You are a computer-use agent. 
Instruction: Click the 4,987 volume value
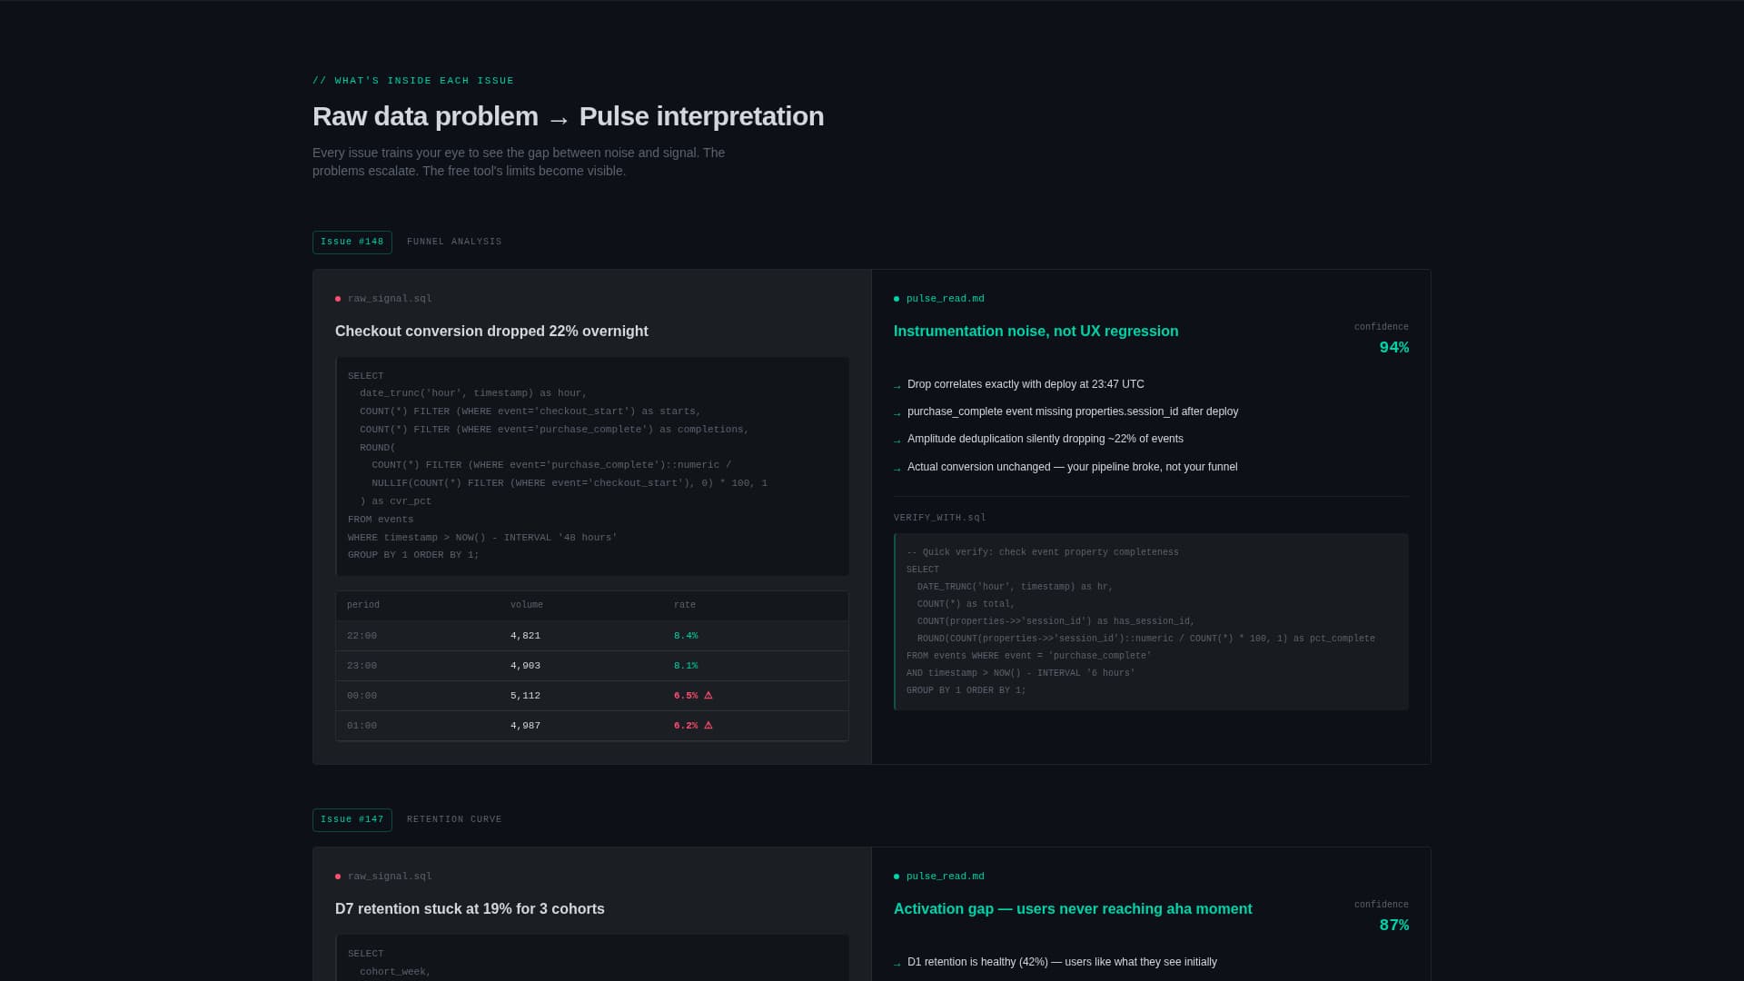click(525, 726)
